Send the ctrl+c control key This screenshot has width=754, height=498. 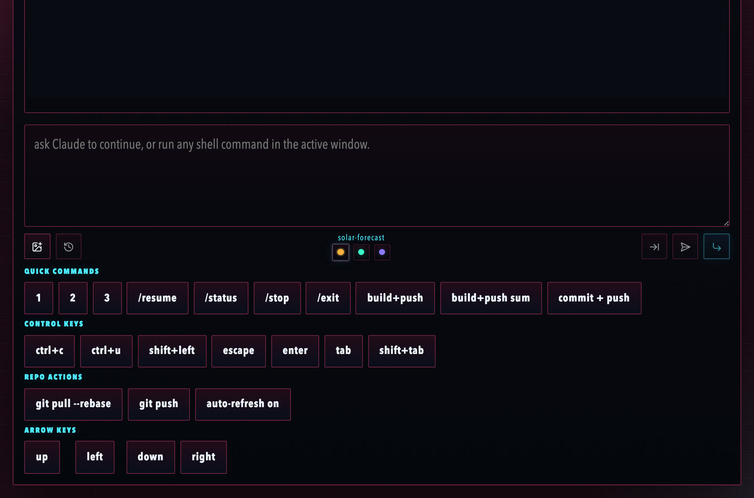pyautogui.click(x=49, y=351)
